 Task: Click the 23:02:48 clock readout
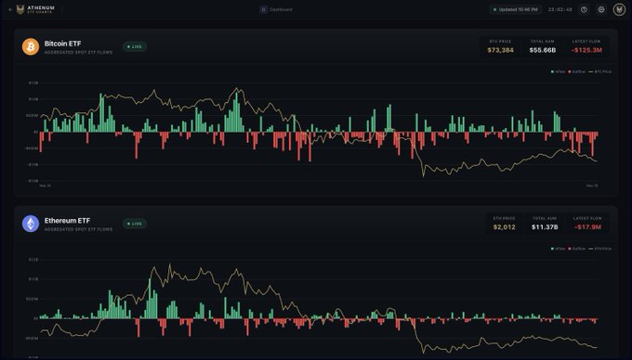(x=560, y=9)
